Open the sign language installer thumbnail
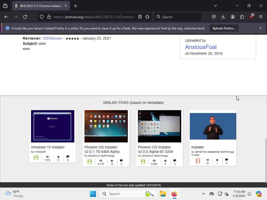267x200 pixels. (x=213, y=126)
